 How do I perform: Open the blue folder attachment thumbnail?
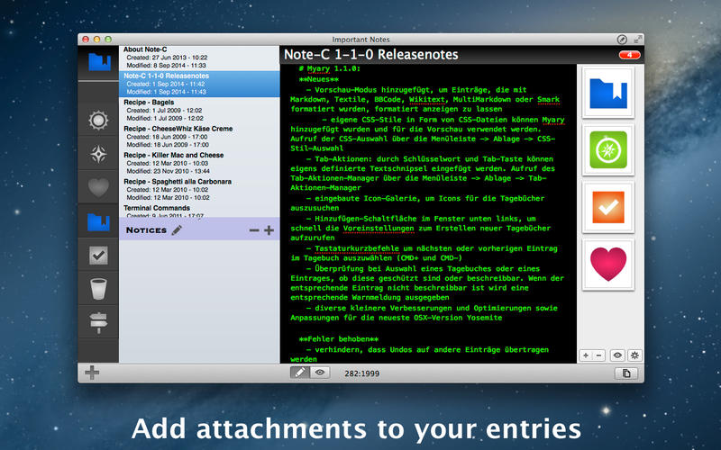607,94
